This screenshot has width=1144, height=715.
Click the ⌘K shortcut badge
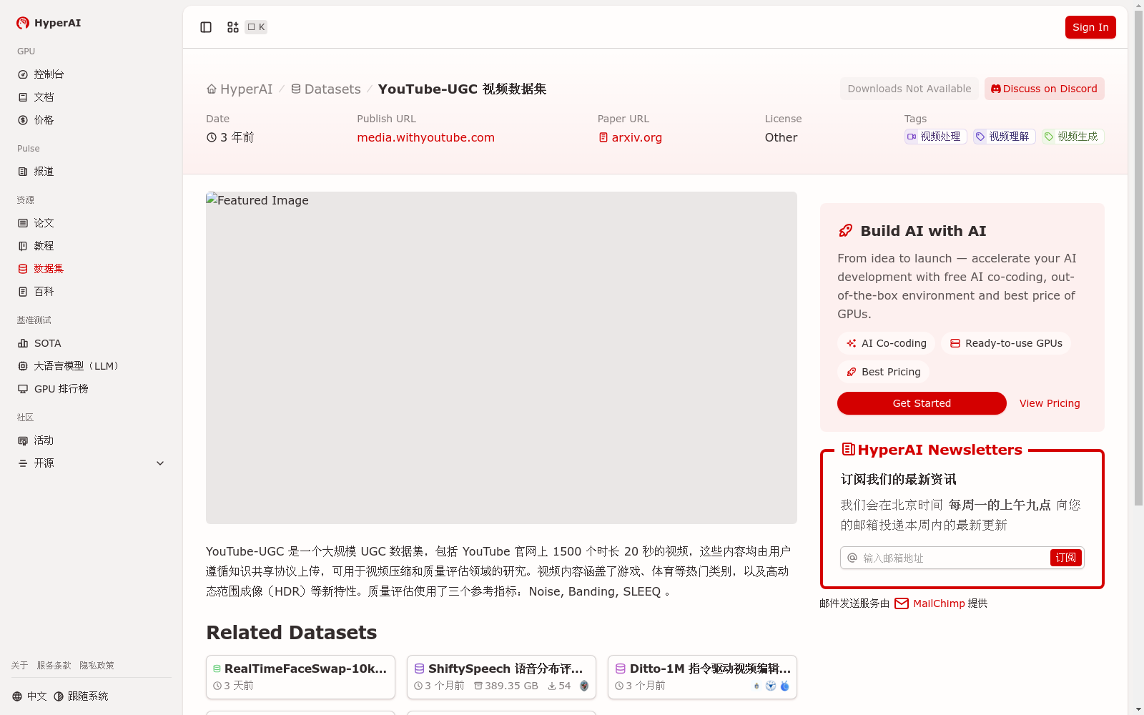coord(256,27)
